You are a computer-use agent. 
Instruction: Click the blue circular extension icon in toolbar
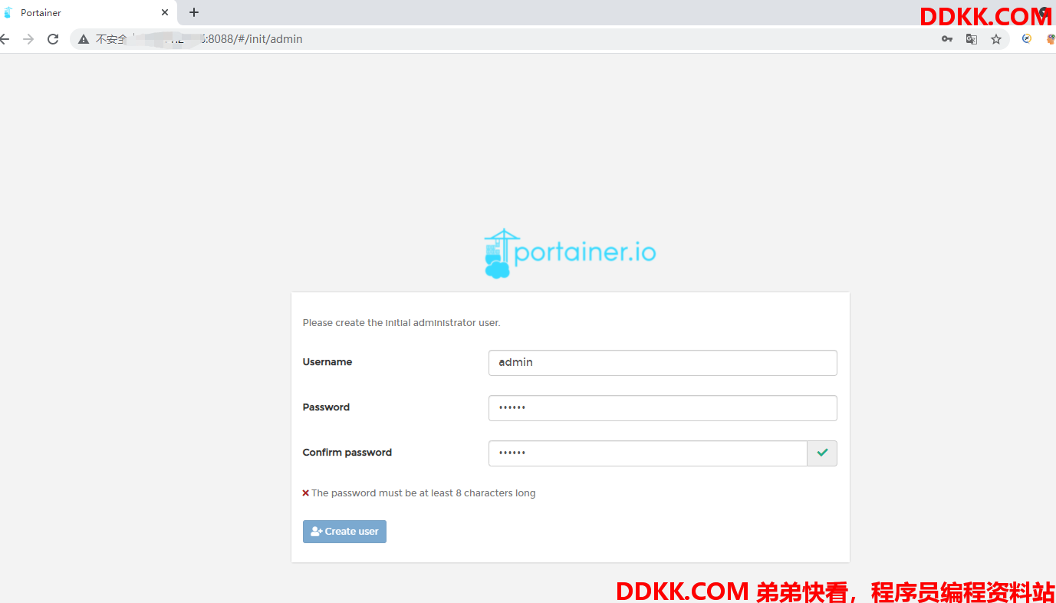(x=1027, y=39)
